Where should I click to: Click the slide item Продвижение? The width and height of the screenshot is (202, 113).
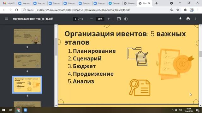[x=93, y=74]
